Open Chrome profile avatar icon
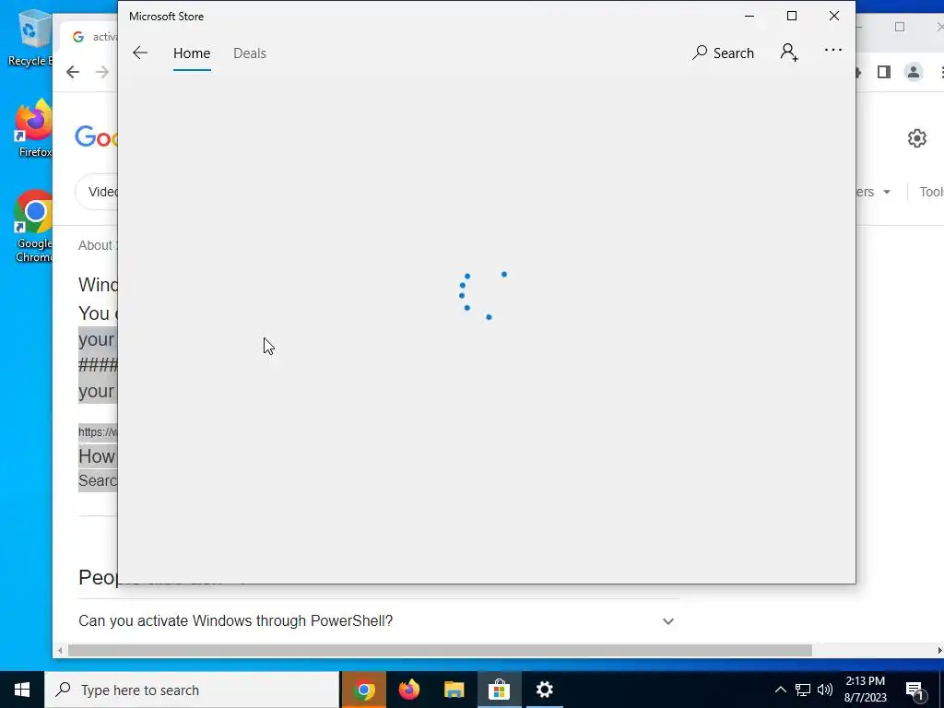Image resolution: width=944 pixels, height=708 pixels. pos(914,72)
